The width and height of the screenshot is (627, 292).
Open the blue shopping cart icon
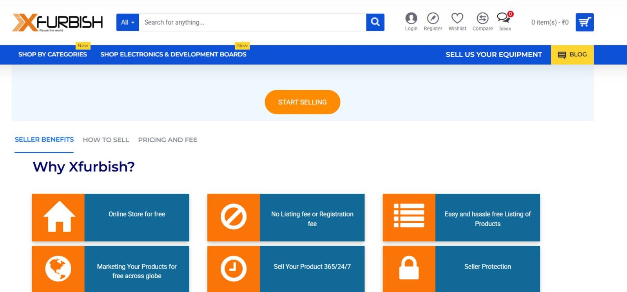point(584,22)
